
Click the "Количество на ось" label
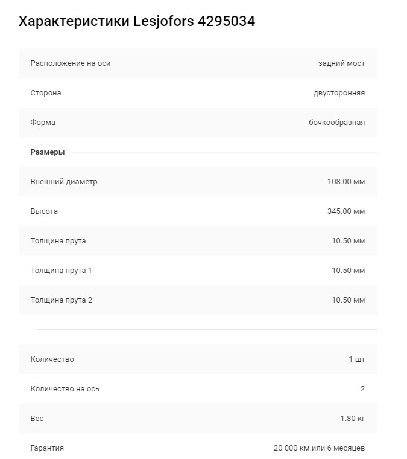pyautogui.click(x=65, y=389)
